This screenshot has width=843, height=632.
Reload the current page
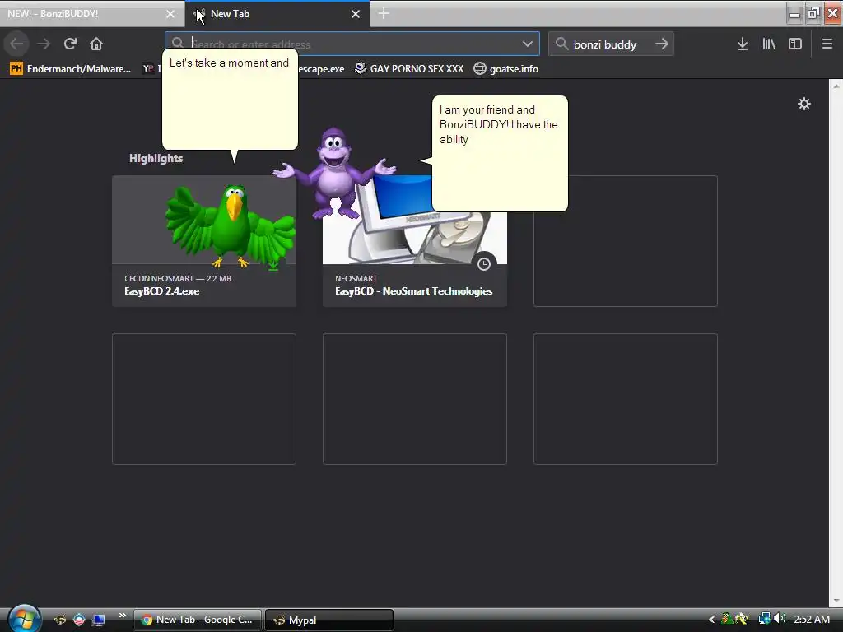(70, 44)
